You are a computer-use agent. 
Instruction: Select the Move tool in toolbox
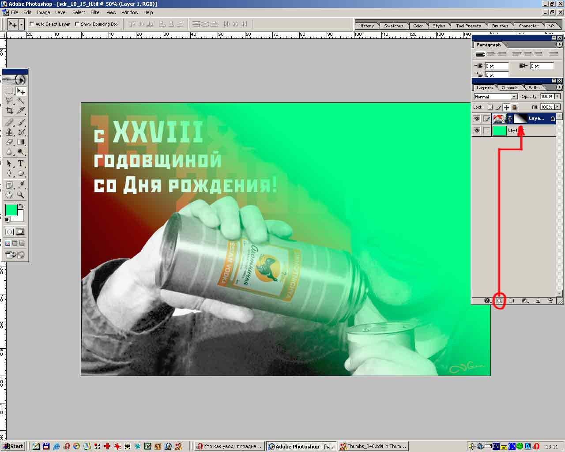21,91
